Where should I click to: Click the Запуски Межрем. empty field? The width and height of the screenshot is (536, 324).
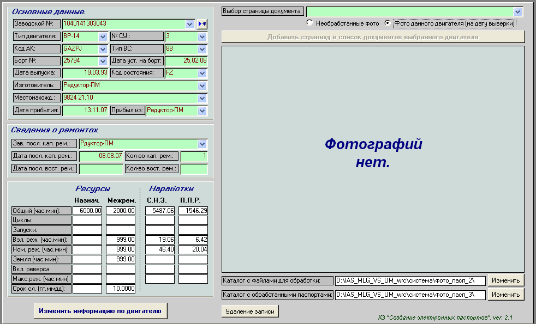point(121,230)
